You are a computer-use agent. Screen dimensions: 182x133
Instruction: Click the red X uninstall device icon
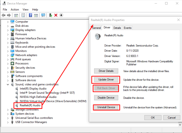coord(56,15)
